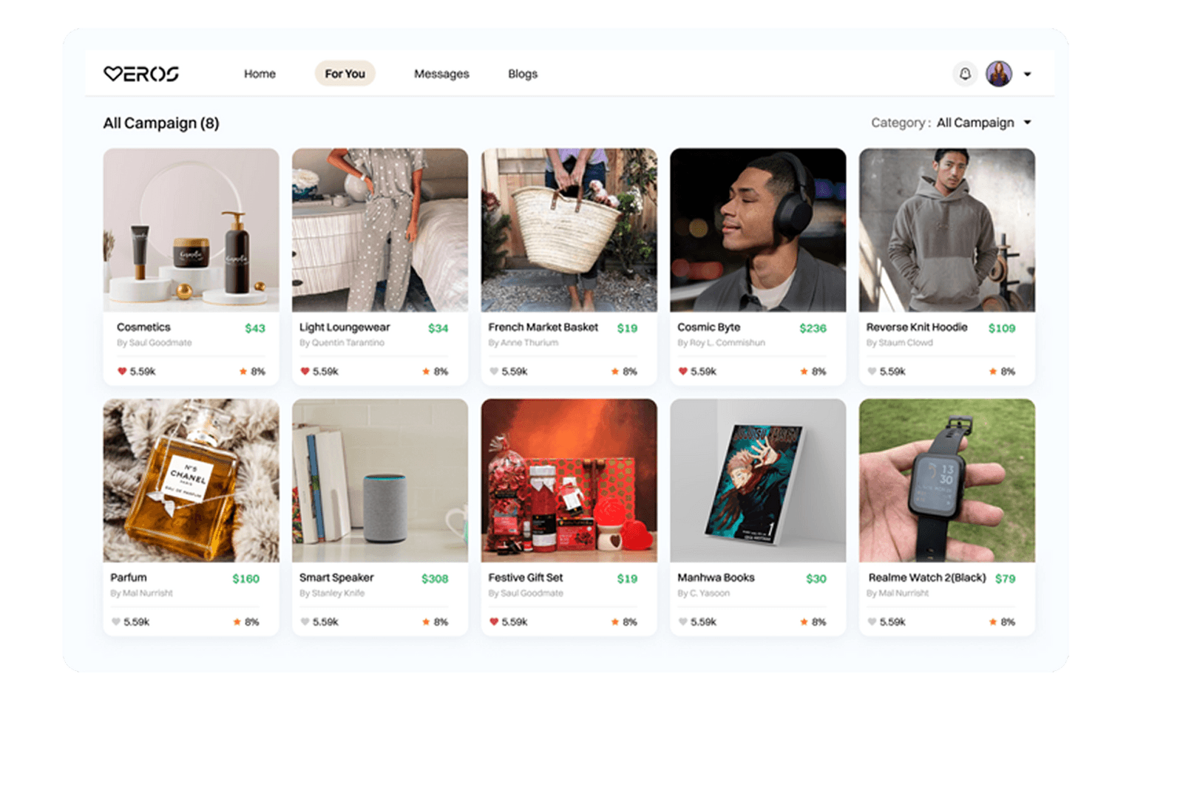Click star rating on Cosmetics card
This screenshot has width=1183, height=801.
pyautogui.click(x=243, y=372)
